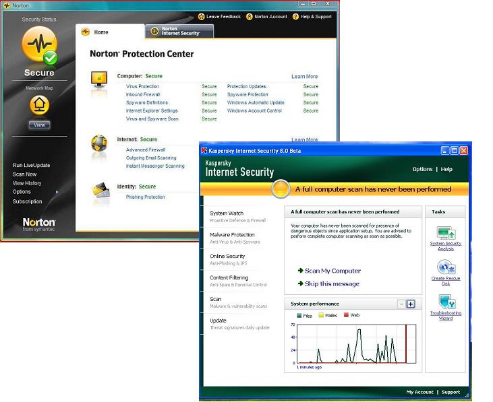The image size is (493, 402).
Task: Select Malware Protection section
Action: coord(237,238)
